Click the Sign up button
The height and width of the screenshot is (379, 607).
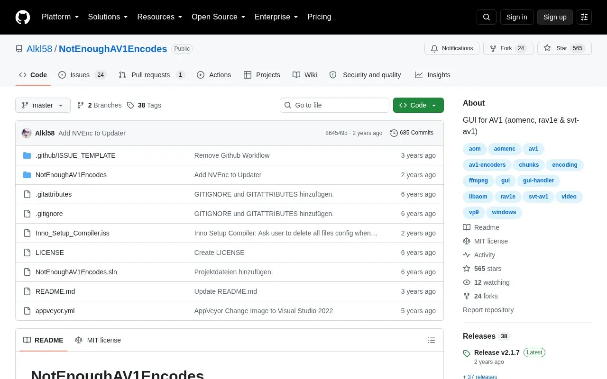click(555, 17)
